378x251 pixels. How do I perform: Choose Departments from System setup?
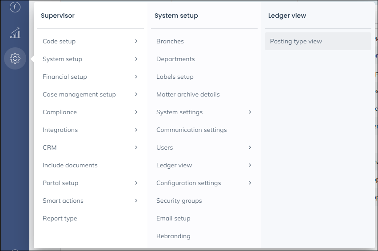tap(175, 59)
